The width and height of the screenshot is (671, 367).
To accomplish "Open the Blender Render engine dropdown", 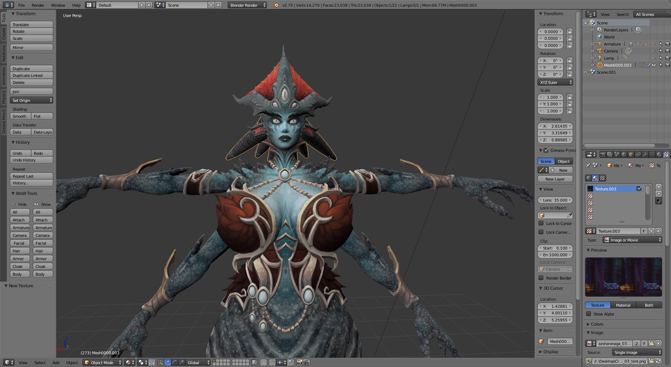I will 247,5.
